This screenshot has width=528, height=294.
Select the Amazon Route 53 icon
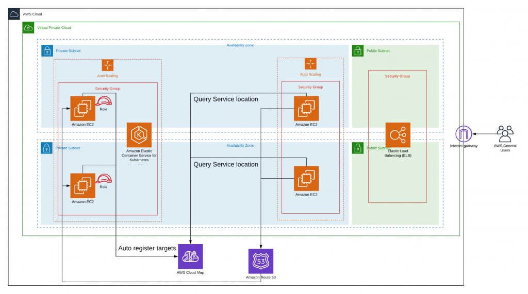coord(260,261)
